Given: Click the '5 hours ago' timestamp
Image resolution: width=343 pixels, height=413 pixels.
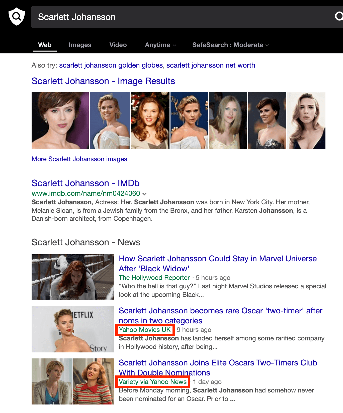Looking at the screenshot, I should pyautogui.click(x=213, y=278).
